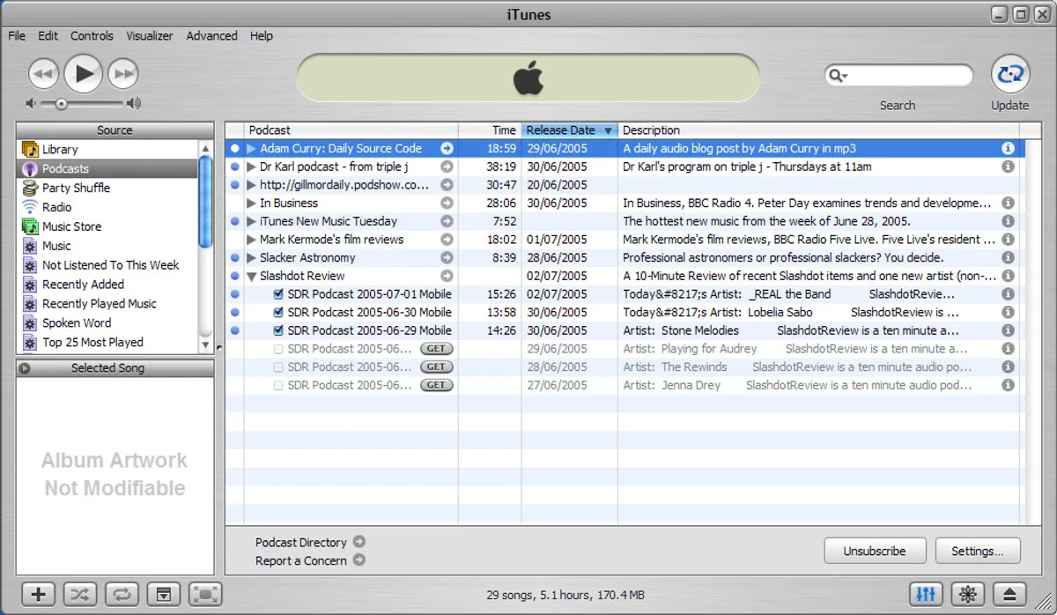The width and height of the screenshot is (1057, 615).
Task: Expand Adam Curry: Daily Source Code
Action: coord(251,149)
